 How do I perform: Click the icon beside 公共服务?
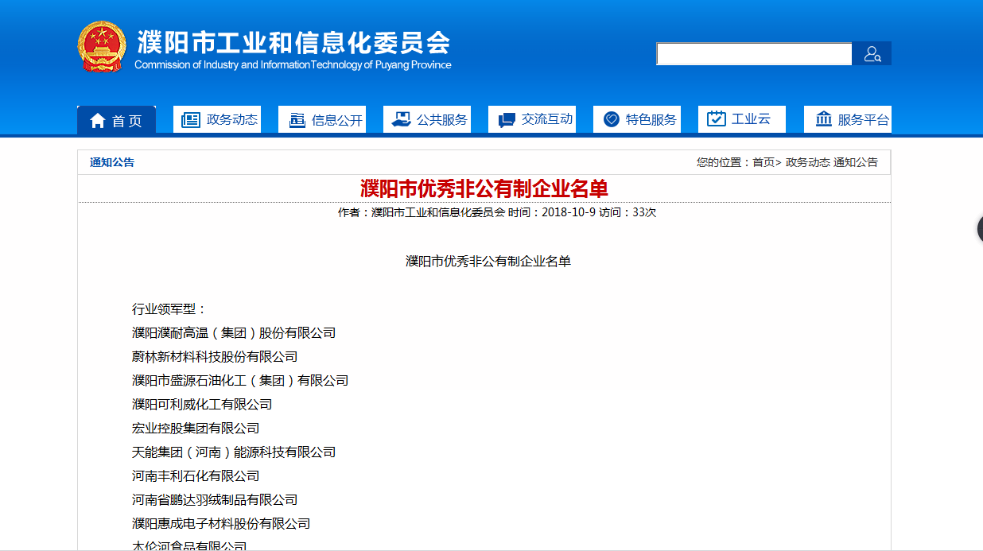tap(401, 119)
